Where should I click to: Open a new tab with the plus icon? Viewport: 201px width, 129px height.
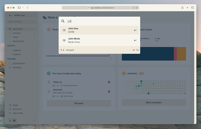187,8
